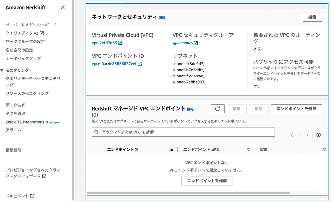This screenshot has height=202, width=331.
Task: Click the search magnifier icon
Action: tap(96, 132)
